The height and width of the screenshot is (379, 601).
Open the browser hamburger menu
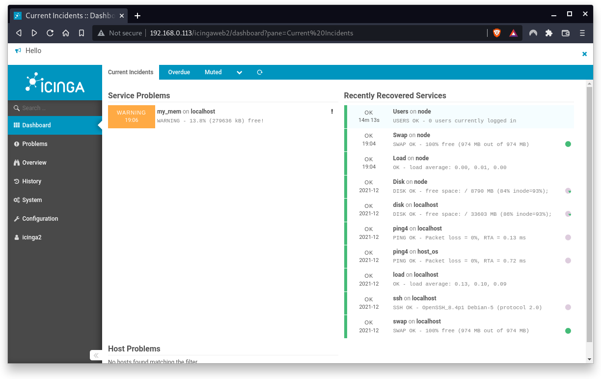point(582,33)
